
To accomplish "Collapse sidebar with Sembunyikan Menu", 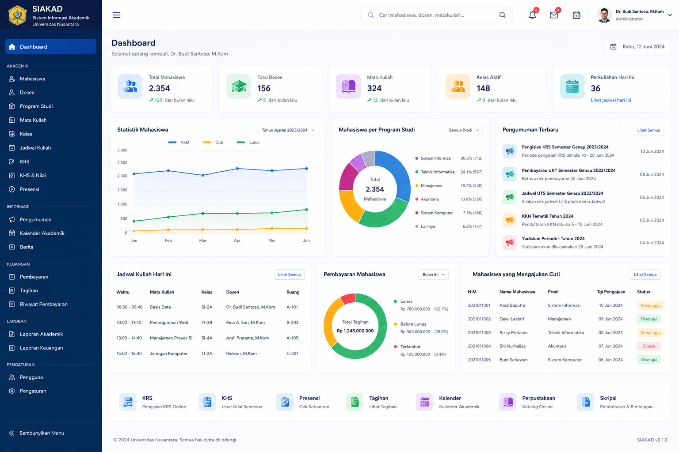I will [36, 433].
